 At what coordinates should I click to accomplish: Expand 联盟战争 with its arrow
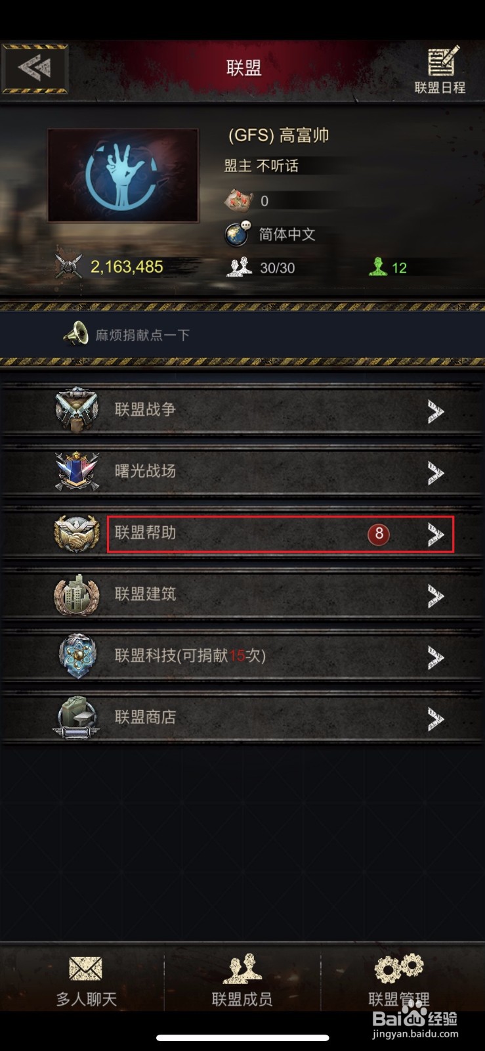436,411
